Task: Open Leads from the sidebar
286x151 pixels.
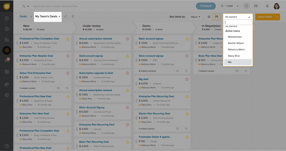Action: click(7, 18)
